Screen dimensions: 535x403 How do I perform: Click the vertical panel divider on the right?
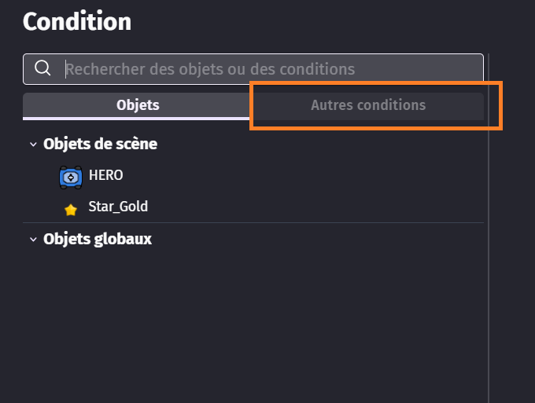tap(489, 236)
